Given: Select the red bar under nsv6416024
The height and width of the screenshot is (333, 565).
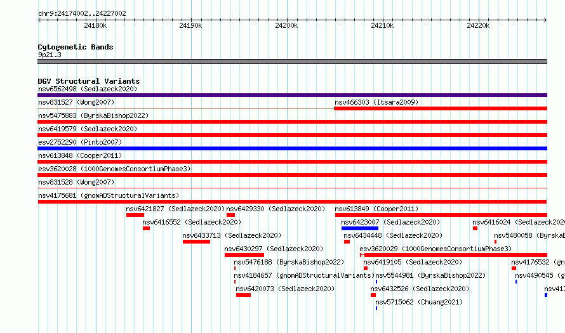Looking at the screenshot, I should click(475, 228).
